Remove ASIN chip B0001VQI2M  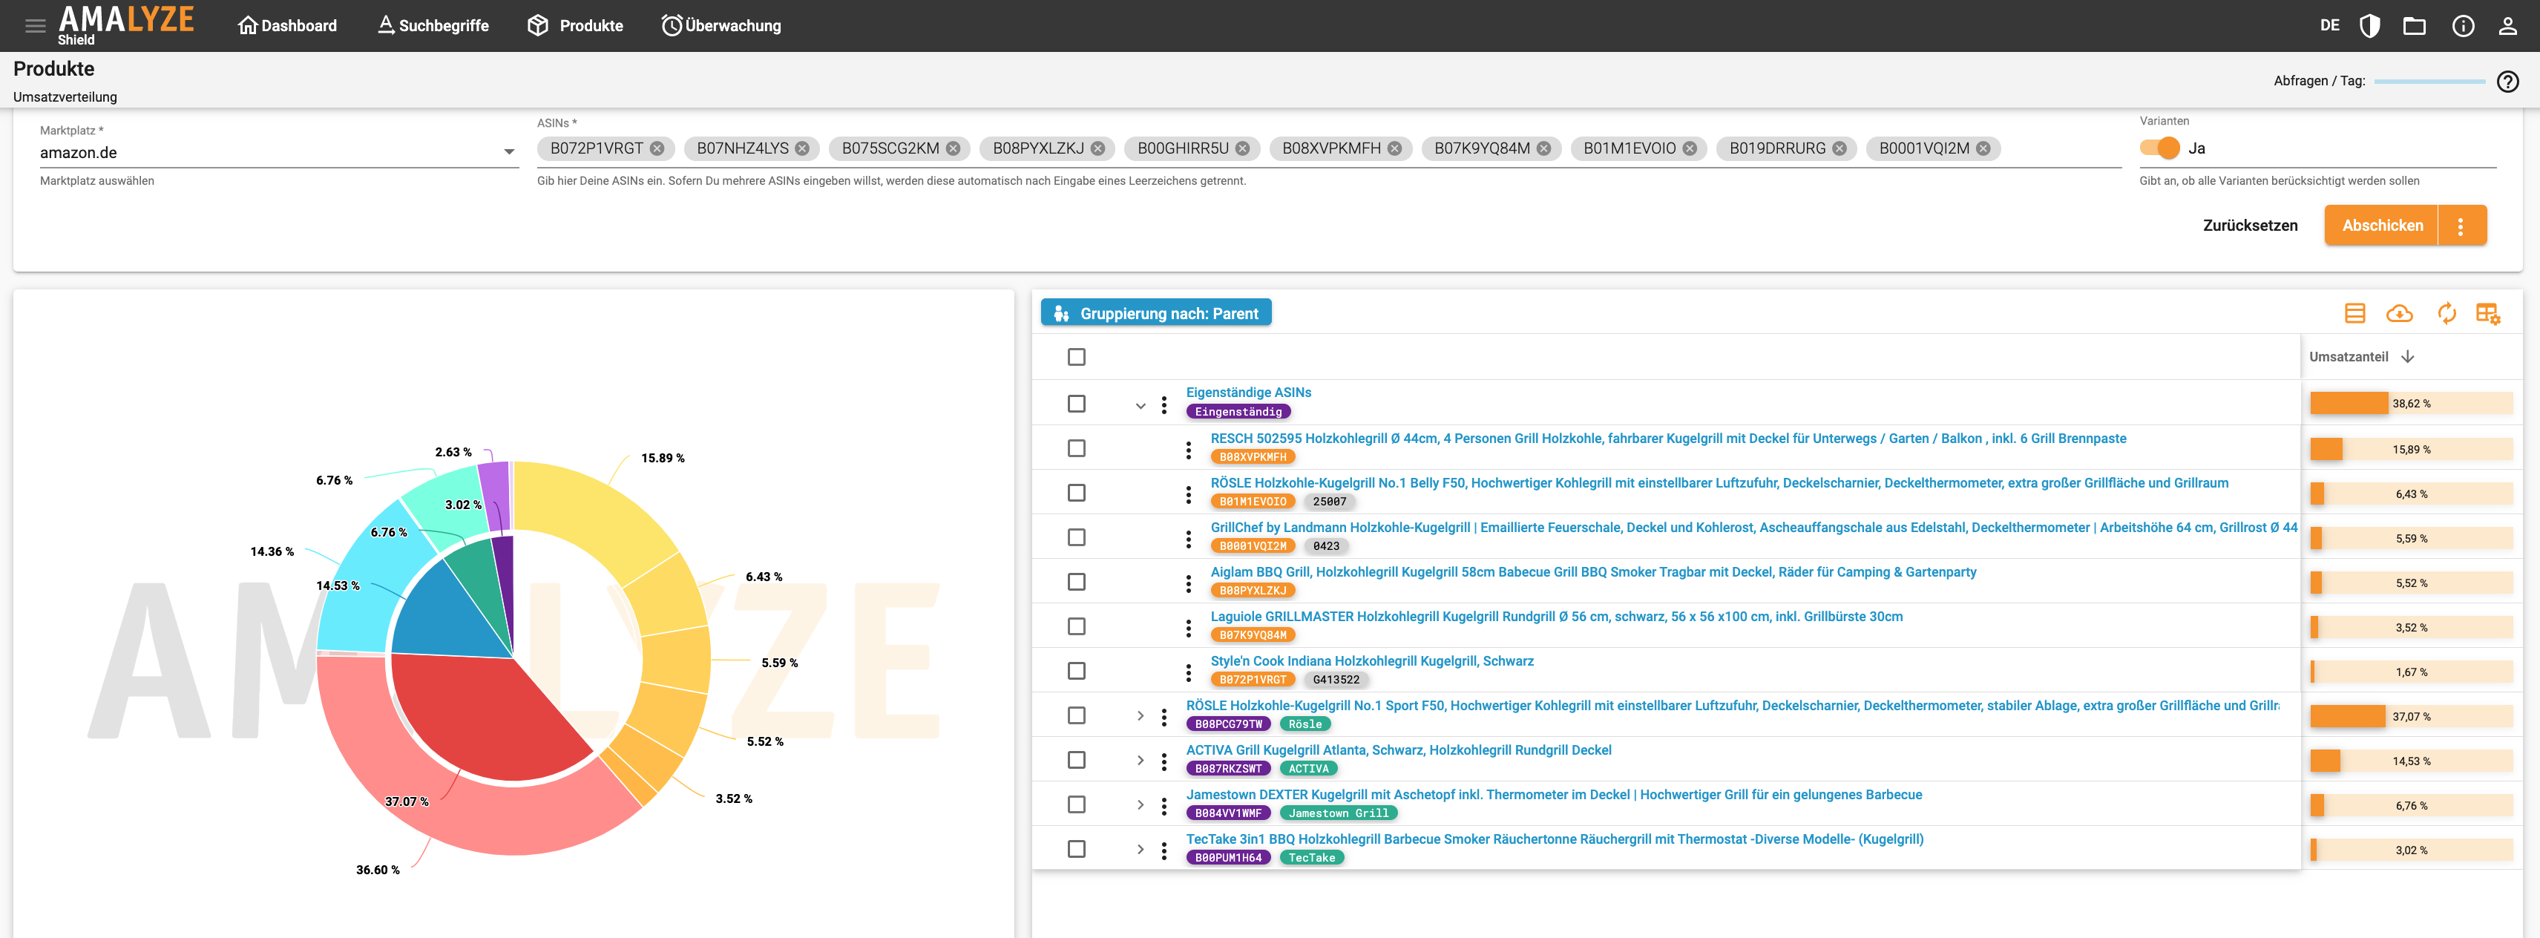coord(1983,149)
